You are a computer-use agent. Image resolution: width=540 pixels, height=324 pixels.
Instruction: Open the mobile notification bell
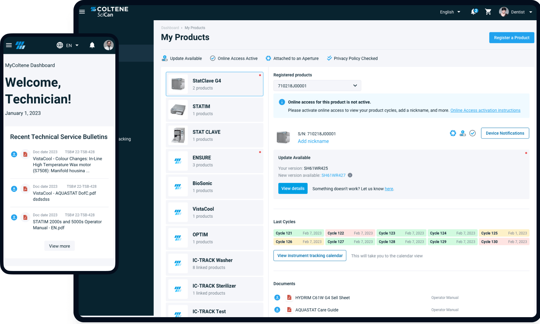click(x=92, y=45)
